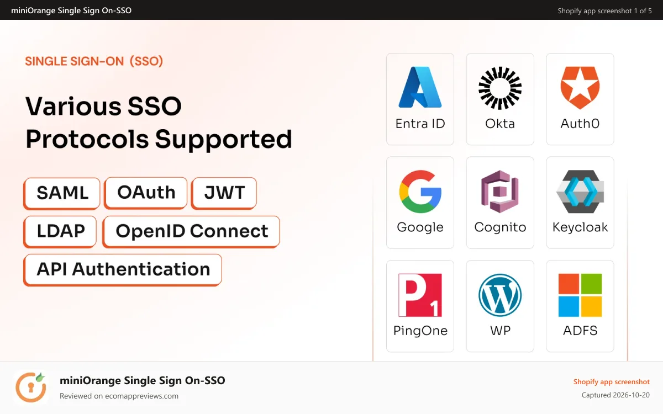Click the 'Auth0' label text
This screenshot has width=663, height=414.
[x=580, y=124]
